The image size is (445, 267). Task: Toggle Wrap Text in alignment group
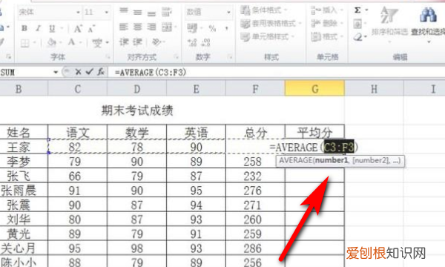(167, 12)
